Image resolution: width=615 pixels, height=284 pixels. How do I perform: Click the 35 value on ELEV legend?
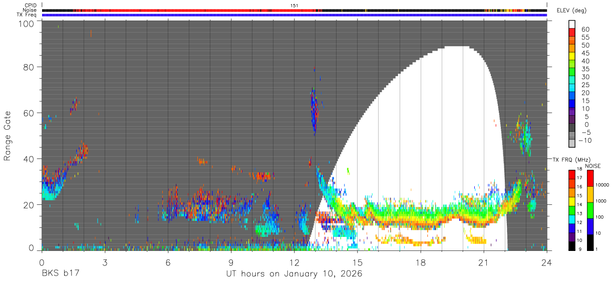tap(585, 69)
